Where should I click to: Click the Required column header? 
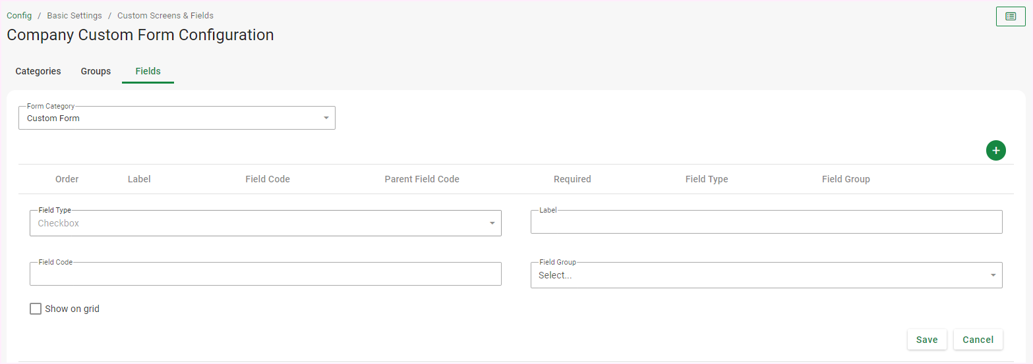pos(572,179)
